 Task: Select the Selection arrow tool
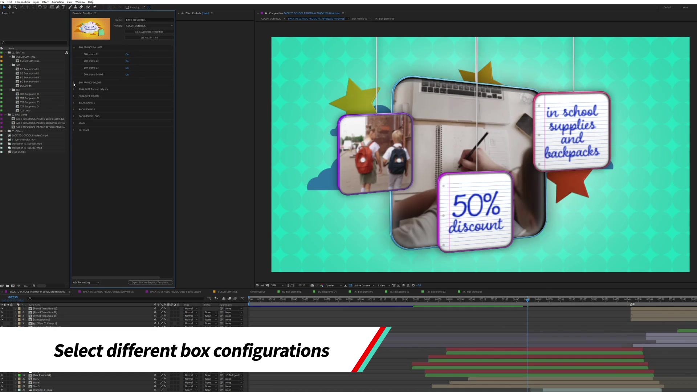4,7
